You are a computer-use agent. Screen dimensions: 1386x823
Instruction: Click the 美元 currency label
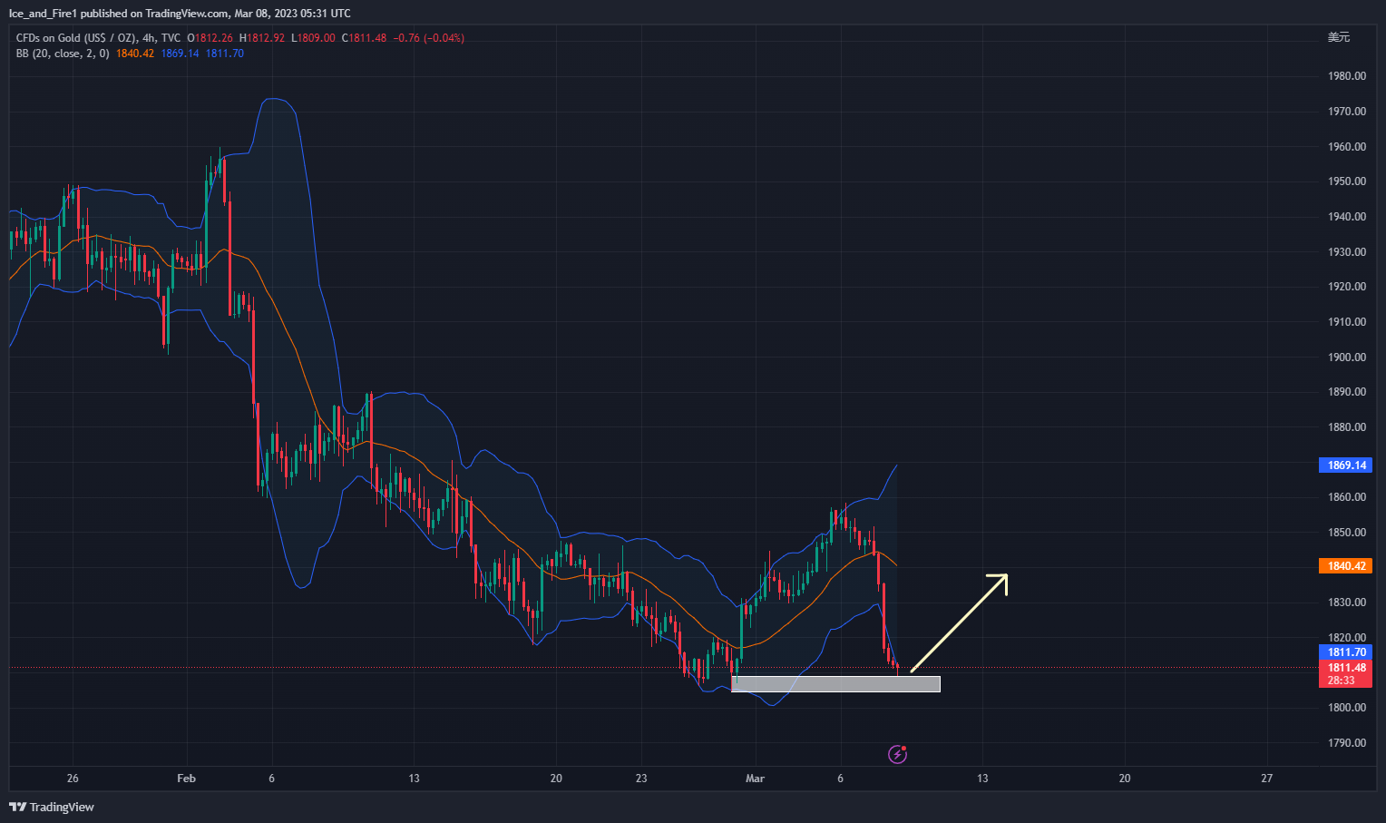click(x=1339, y=37)
